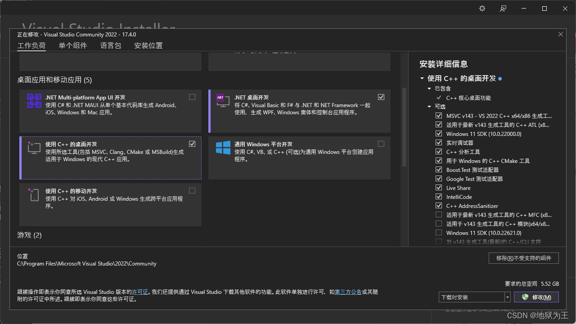Click the blue dot beside 使用 C++ 的桌面开发 heading

(x=500, y=79)
